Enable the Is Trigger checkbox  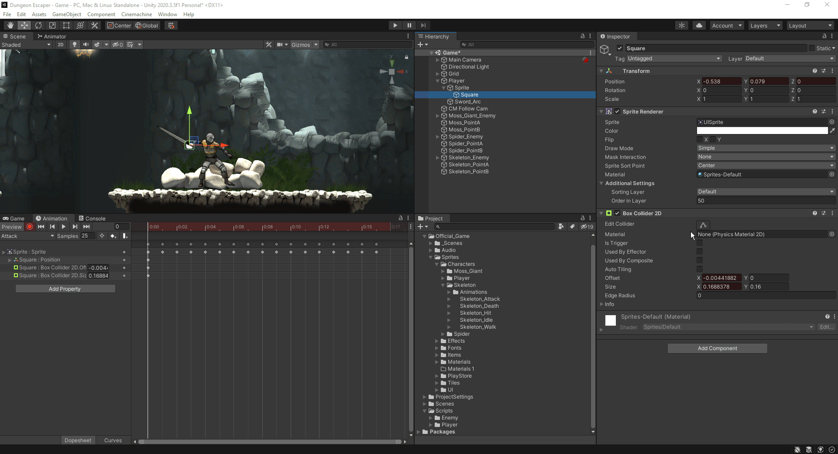click(x=700, y=243)
